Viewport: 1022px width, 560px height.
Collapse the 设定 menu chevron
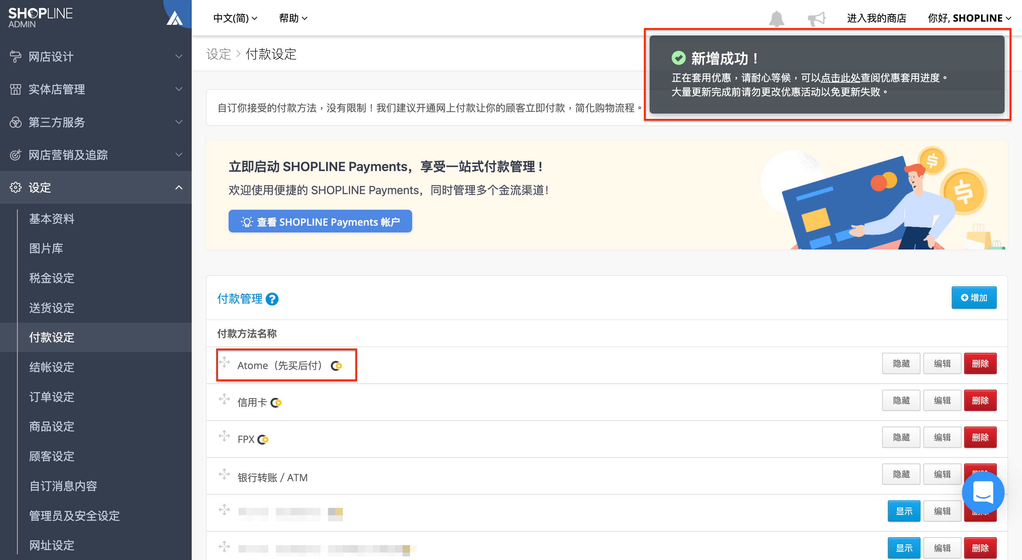(179, 188)
